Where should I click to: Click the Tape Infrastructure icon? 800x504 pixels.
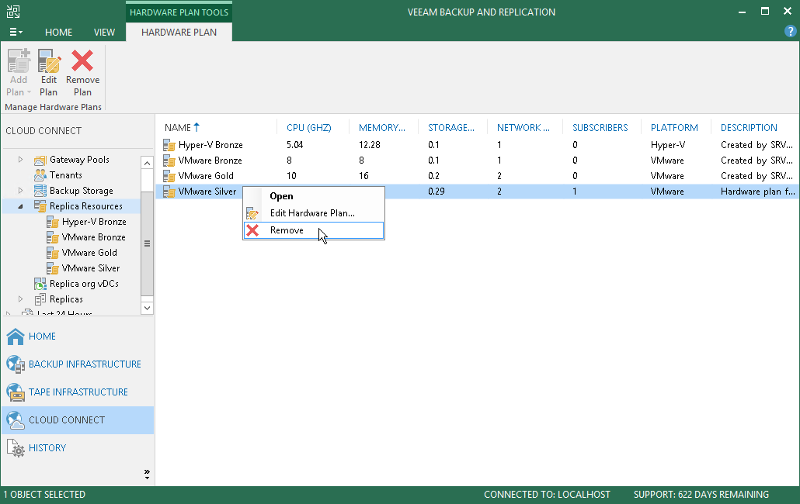16,392
